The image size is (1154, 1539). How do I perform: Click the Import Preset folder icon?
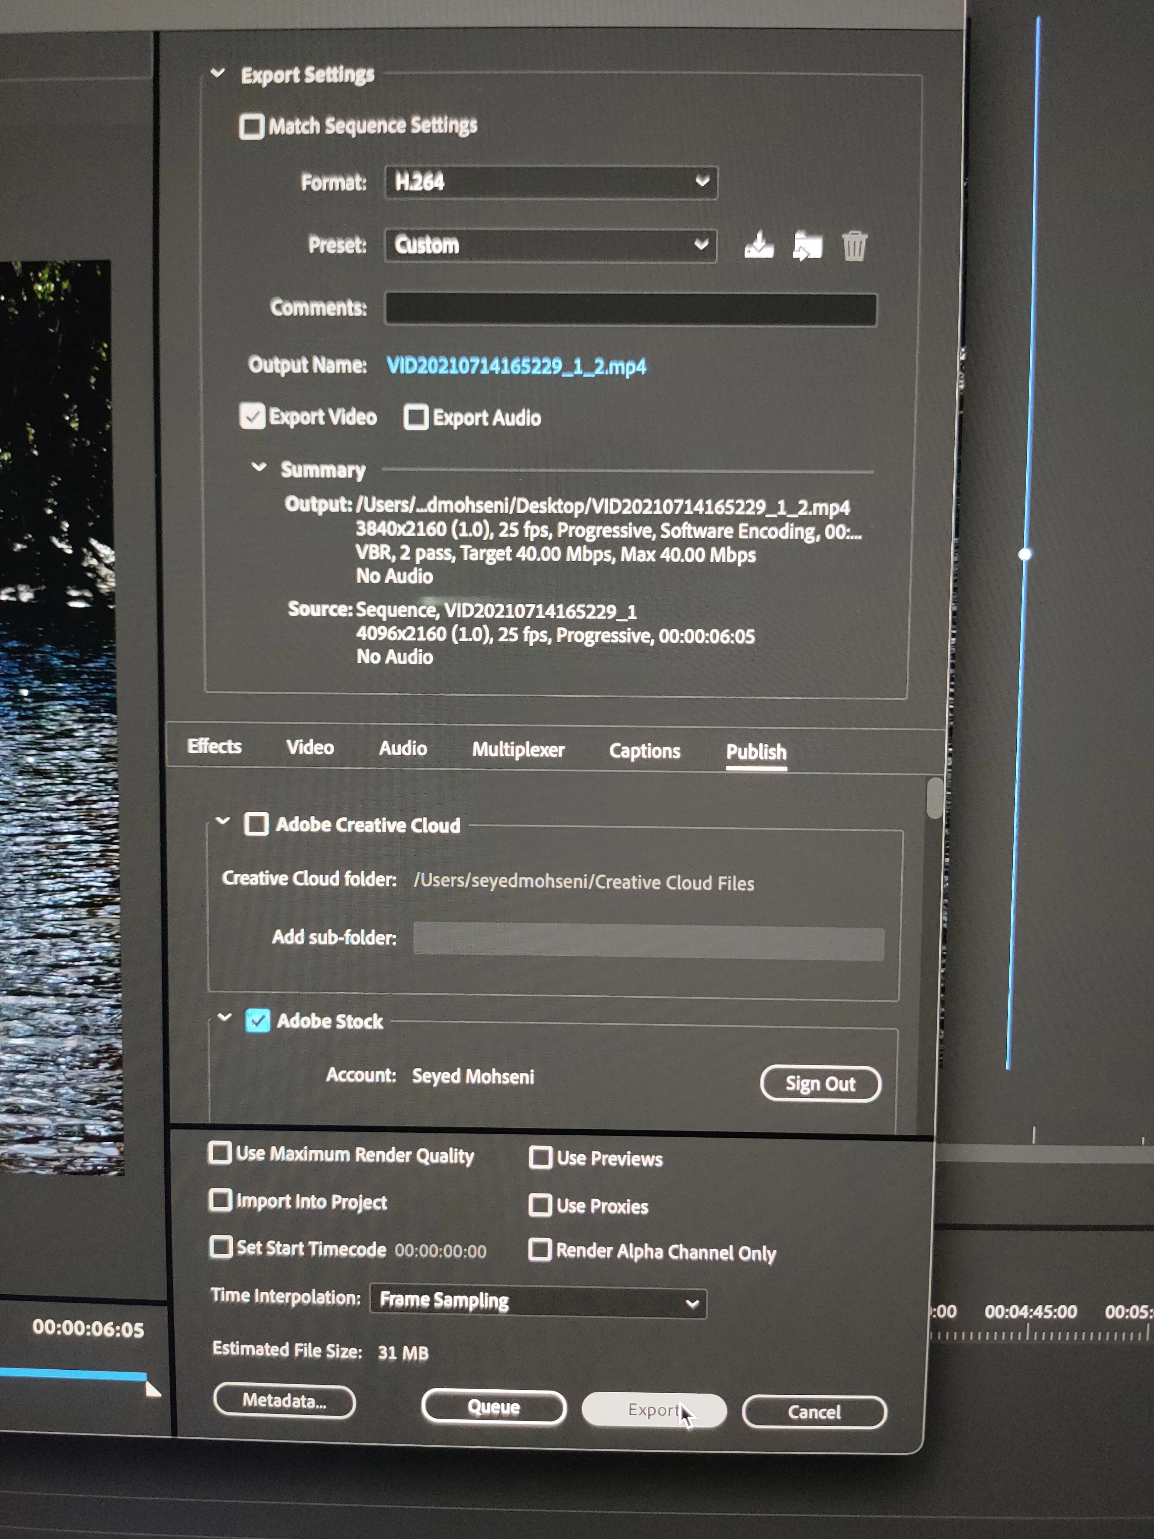pos(807,246)
